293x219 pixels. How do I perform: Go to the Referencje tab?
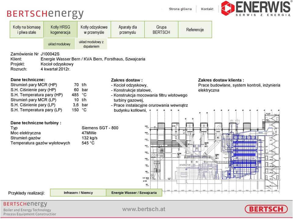tap(195, 30)
